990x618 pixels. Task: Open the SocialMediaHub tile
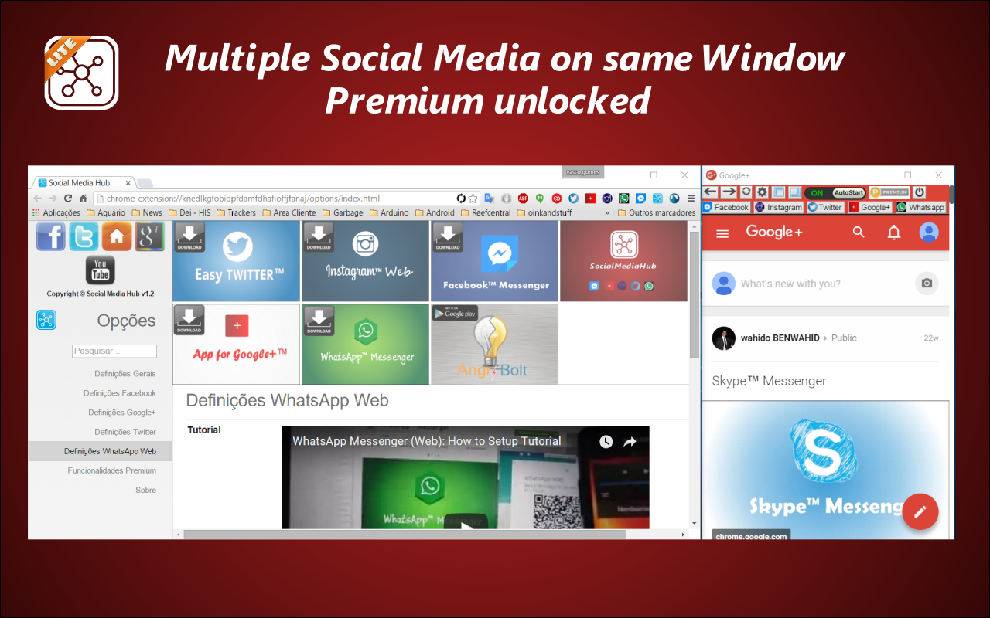pyautogui.click(x=623, y=261)
